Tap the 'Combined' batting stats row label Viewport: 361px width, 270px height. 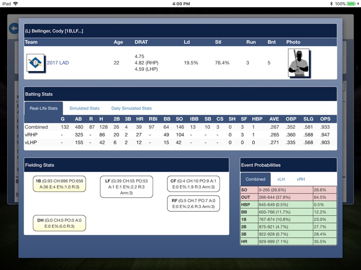pyautogui.click(x=37, y=127)
